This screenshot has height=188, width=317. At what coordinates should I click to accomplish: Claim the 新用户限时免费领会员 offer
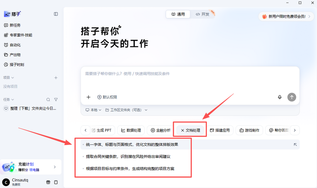tap(286, 17)
